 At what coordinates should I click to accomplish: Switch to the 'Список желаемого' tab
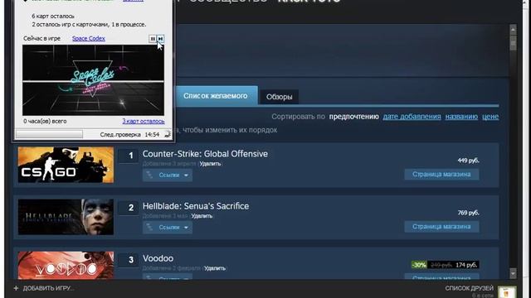click(216, 96)
